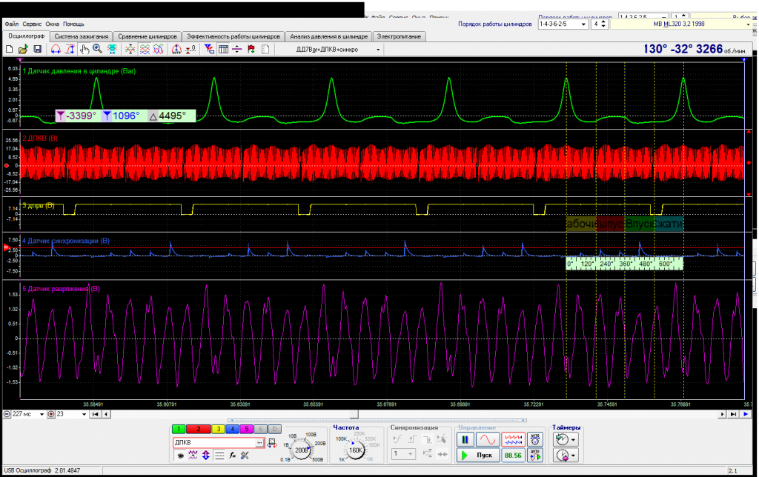
Task: Switch to Анализ давления в цилиндре tab
Action: [x=328, y=36]
